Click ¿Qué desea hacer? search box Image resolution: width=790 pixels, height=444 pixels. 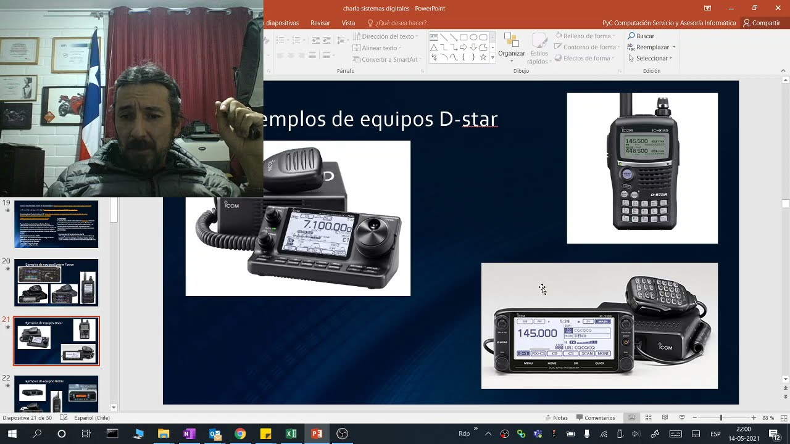[x=397, y=23]
